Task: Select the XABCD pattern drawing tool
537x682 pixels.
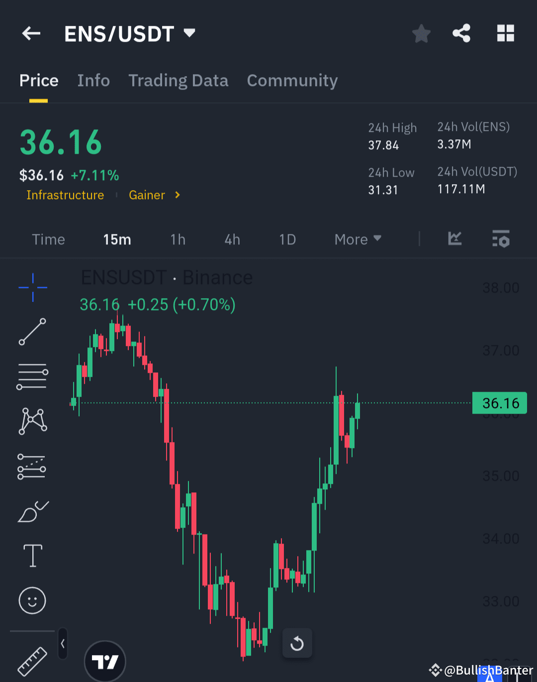Action: (32, 421)
